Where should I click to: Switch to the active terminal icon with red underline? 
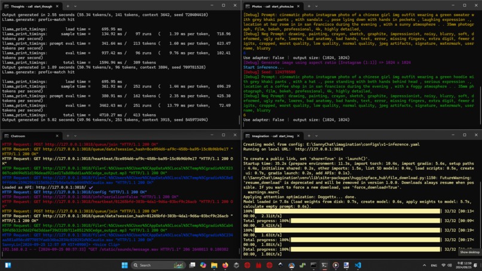point(324,265)
